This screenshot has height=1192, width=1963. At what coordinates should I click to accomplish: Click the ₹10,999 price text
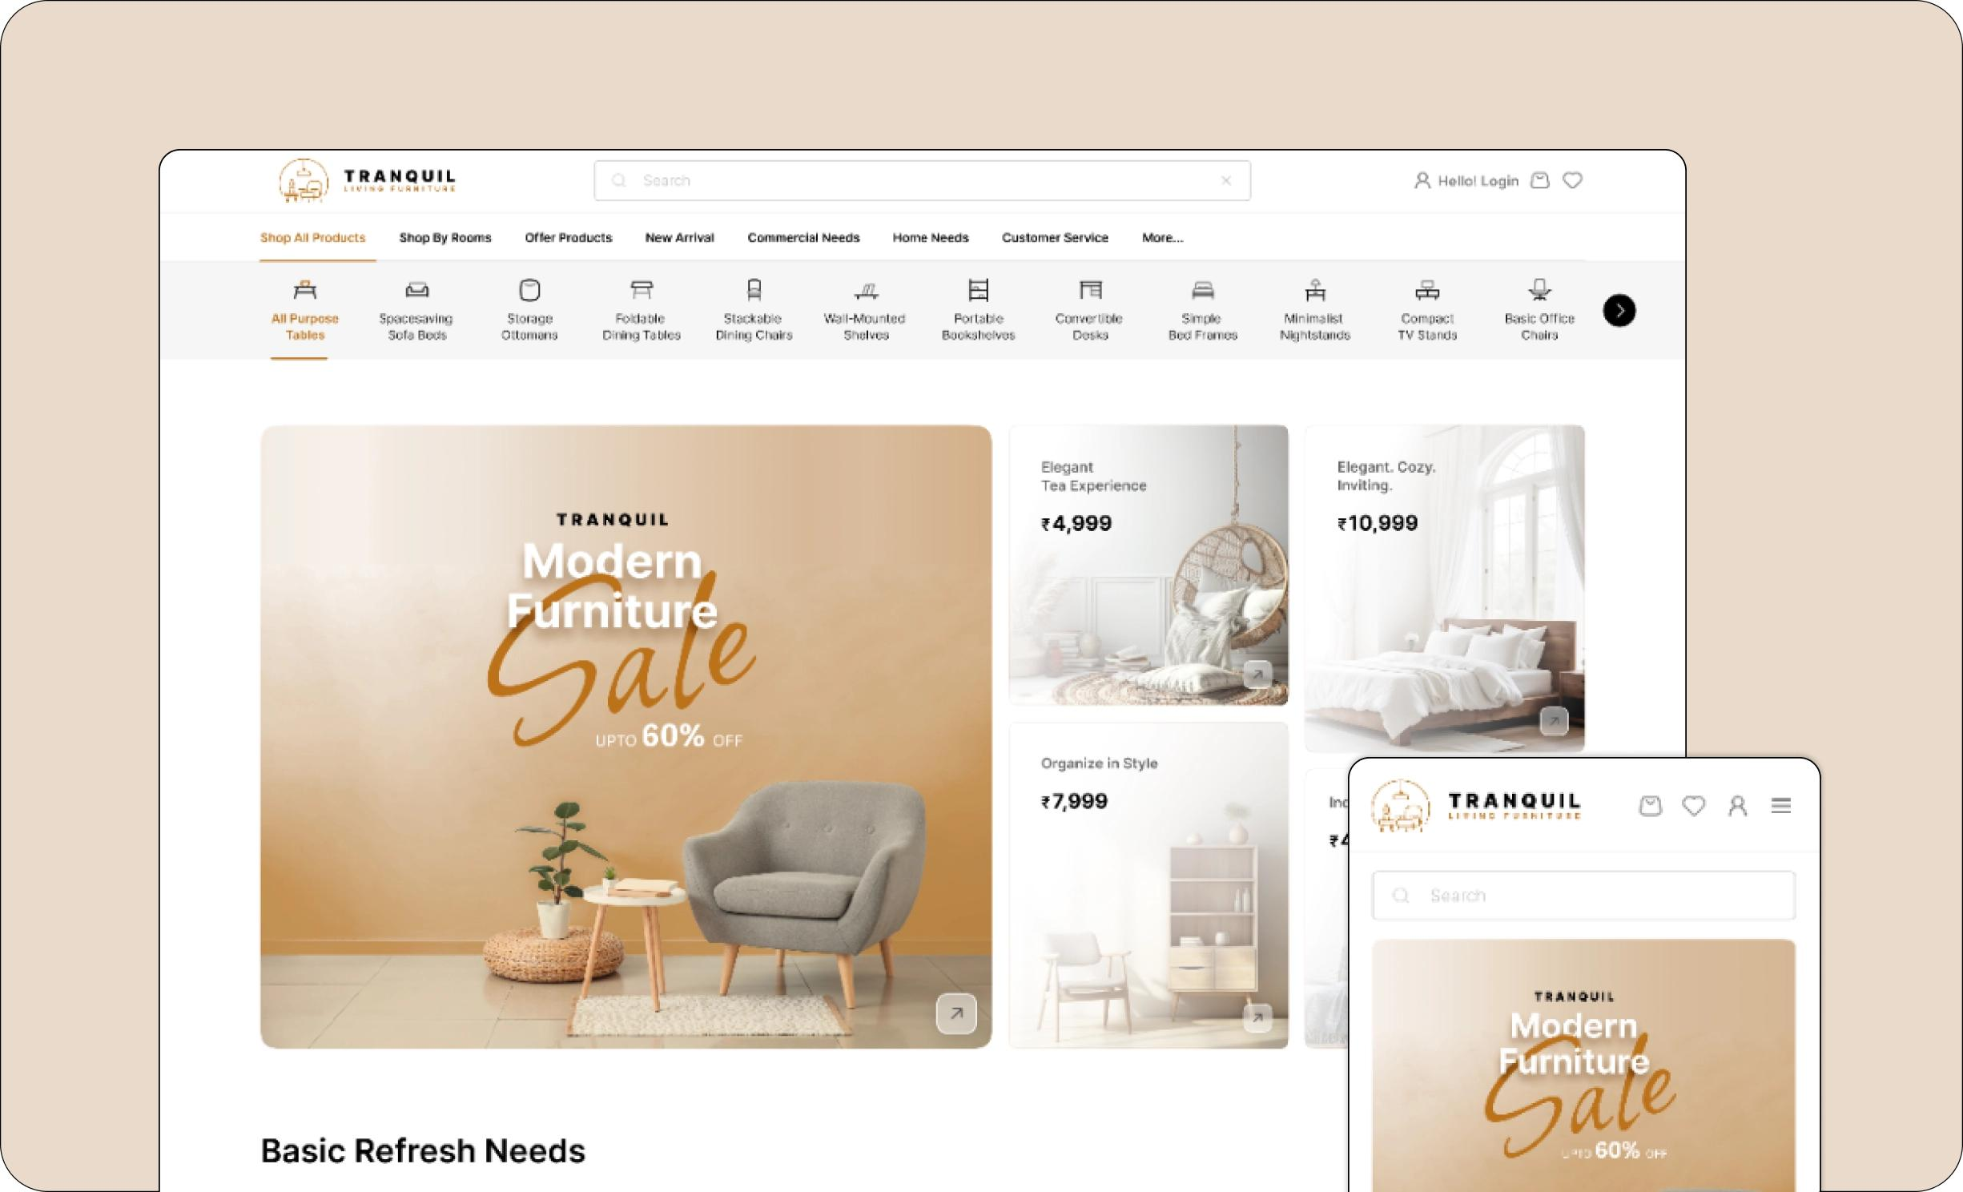coord(1378,523)
